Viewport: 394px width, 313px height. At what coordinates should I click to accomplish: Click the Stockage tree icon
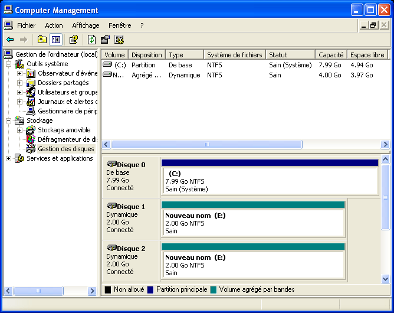pos(19,120)
